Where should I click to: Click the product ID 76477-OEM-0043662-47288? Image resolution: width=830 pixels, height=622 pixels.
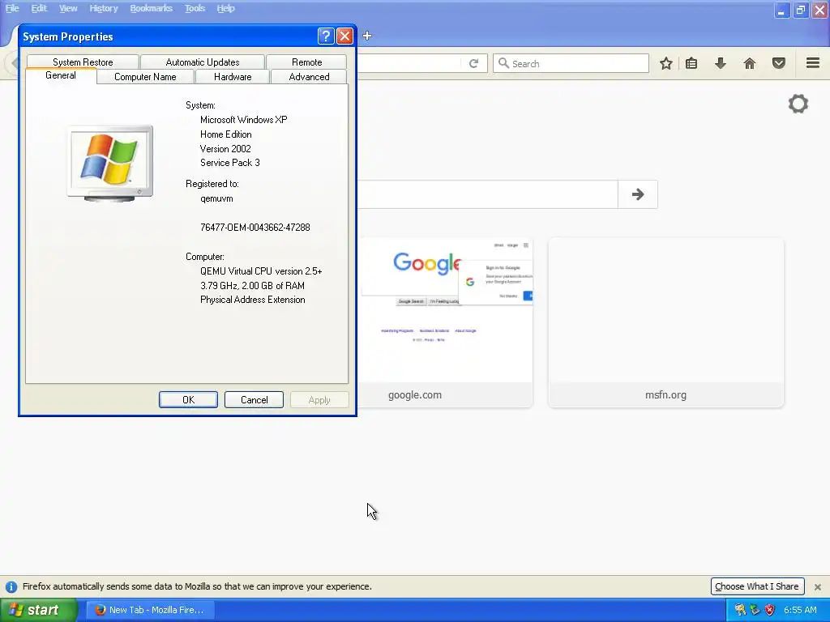255,228
